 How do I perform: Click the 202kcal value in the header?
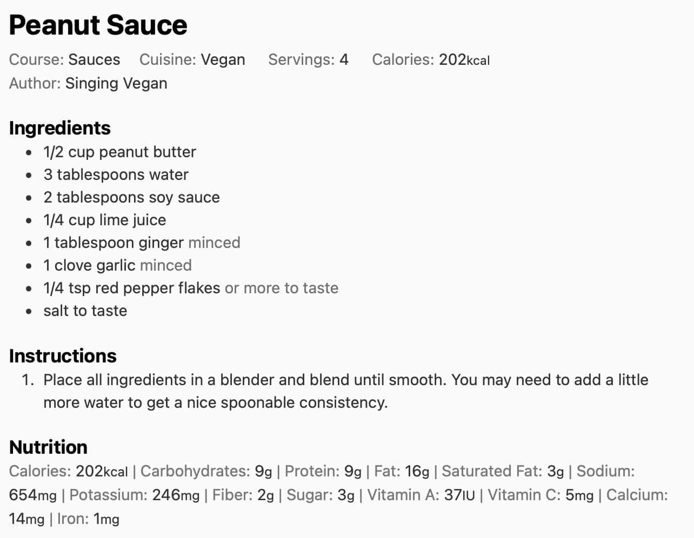464,59
